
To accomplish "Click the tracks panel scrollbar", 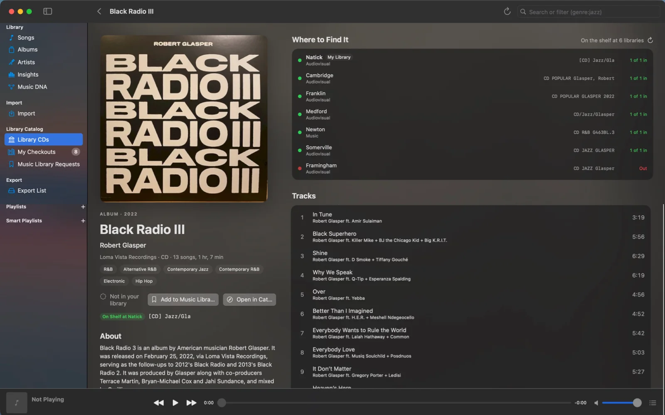I will coord(663,297).
